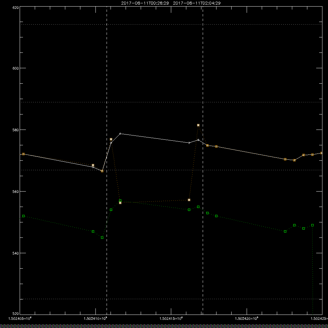Select the 560 y-axis label

[x=16, y=192]
